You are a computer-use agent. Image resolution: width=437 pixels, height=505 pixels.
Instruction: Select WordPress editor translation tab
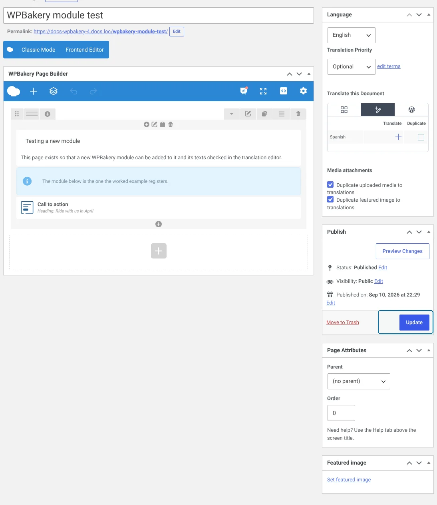411,110
